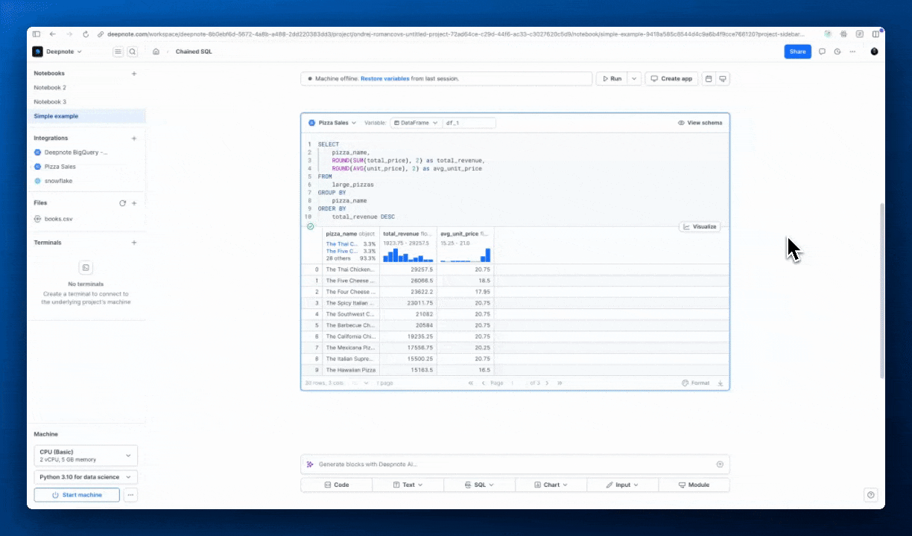Viewport: 912px width, 536px height.
Task: Click the Restore variables link
Action: tap(384, 78)
